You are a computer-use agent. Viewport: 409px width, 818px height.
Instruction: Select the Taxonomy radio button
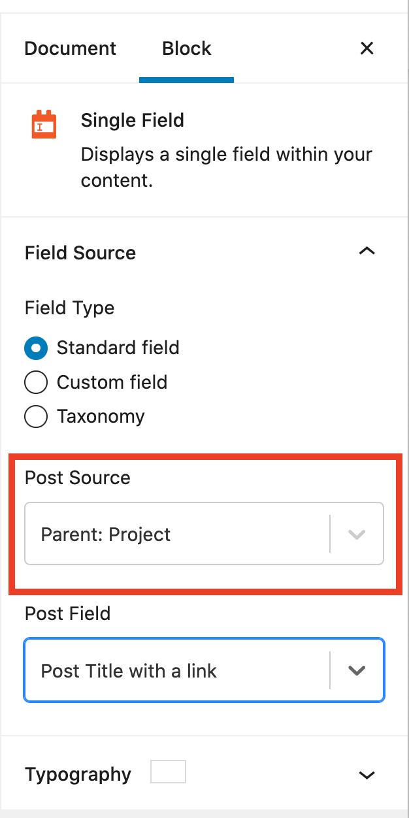pyautogui.click(x=36, y=416)
